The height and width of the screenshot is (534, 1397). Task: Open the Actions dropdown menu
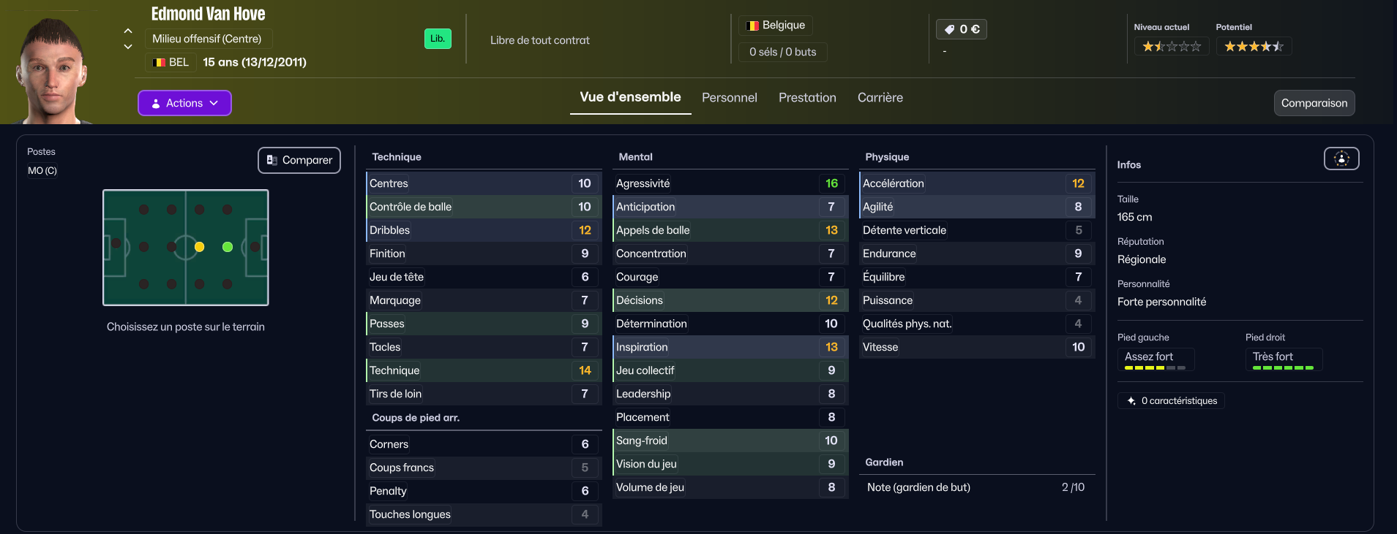pos(184,103)
